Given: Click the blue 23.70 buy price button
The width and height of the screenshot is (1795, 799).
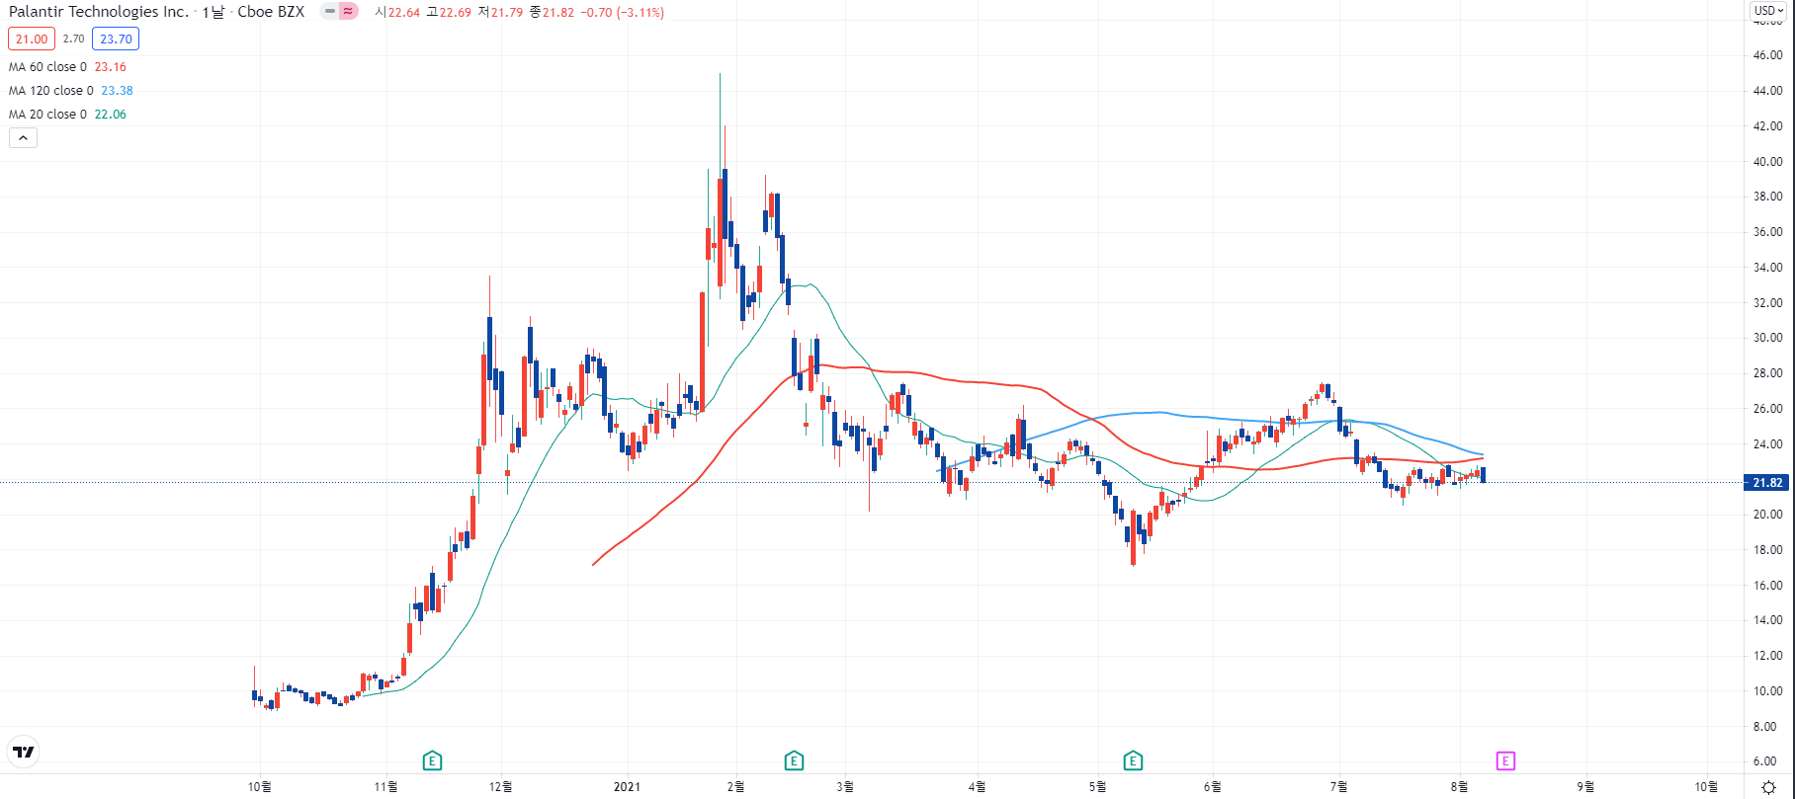Looking at the screenshot, I should (x=116, y=39).
